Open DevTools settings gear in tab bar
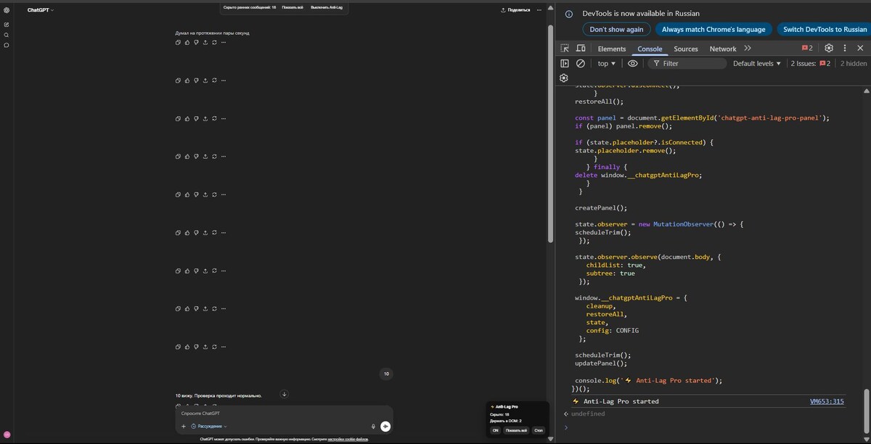The image size is (871, 444). click(x=829, y=49)
